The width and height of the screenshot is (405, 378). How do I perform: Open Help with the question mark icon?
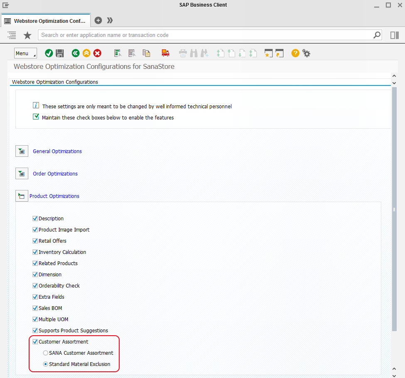point(295,53)
